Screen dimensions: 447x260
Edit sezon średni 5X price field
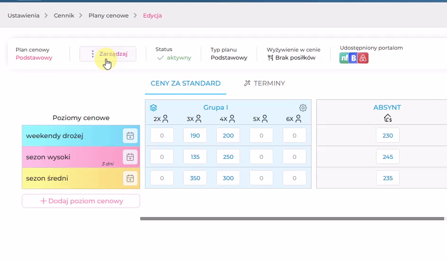[x=261, y=178]
